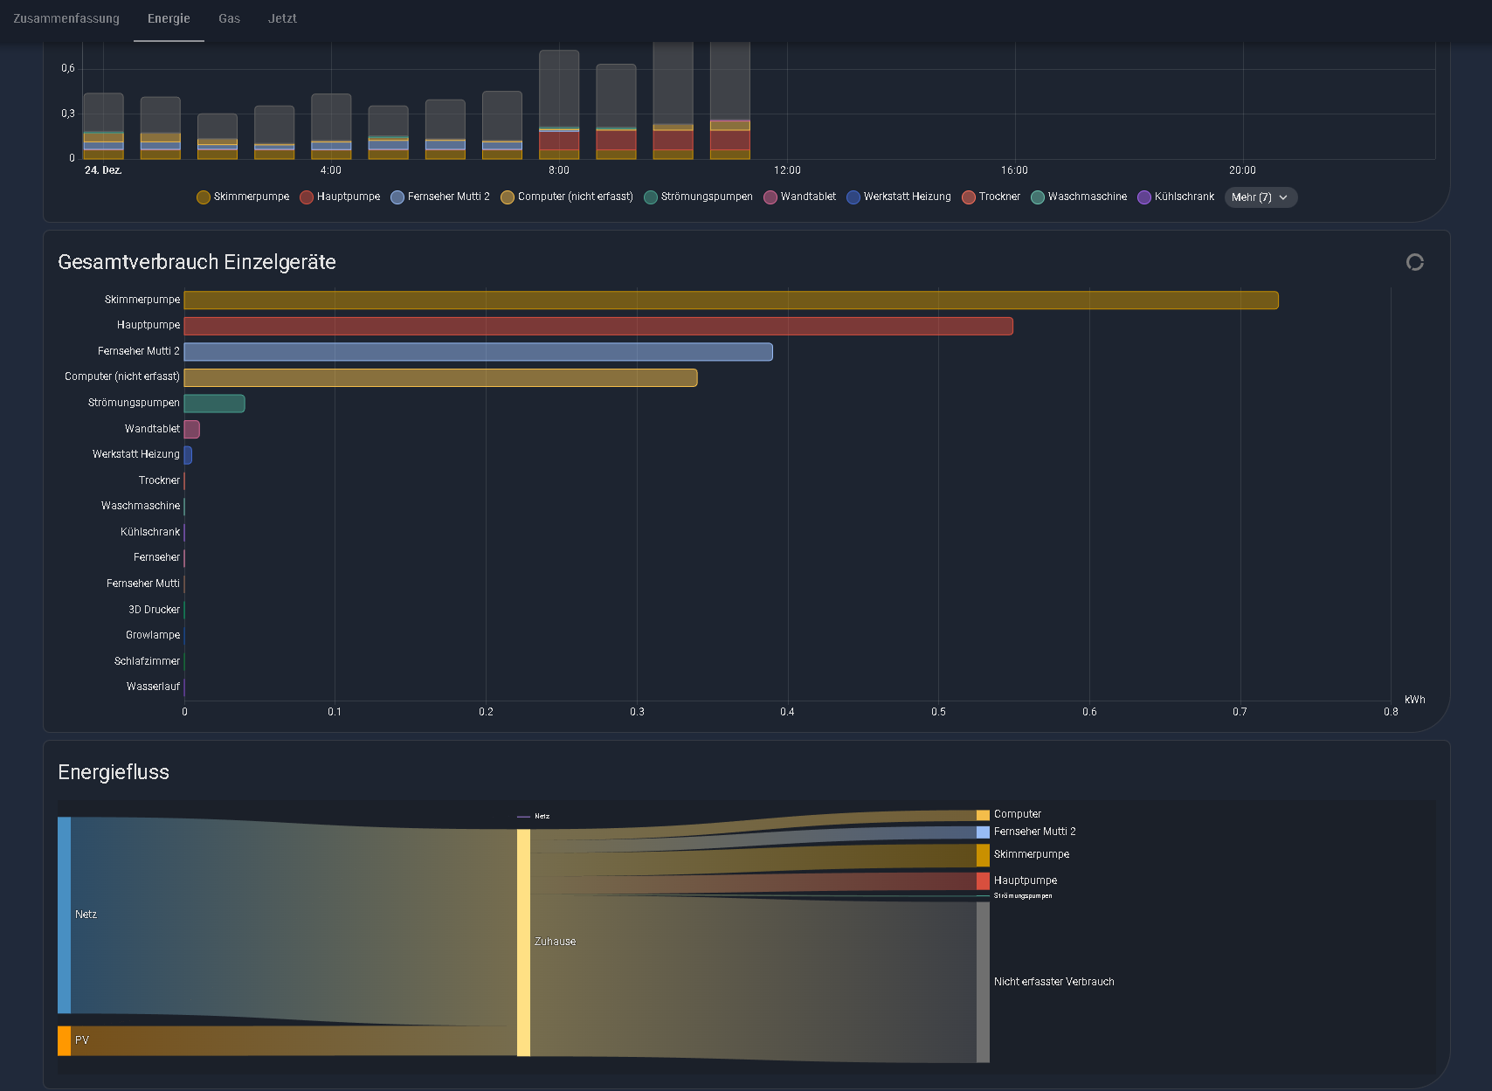The height and width of the screenshot is (1091, 1492).
Task: Expand the Mehr (7) legend dropdown
Action: click(1261, 197)
